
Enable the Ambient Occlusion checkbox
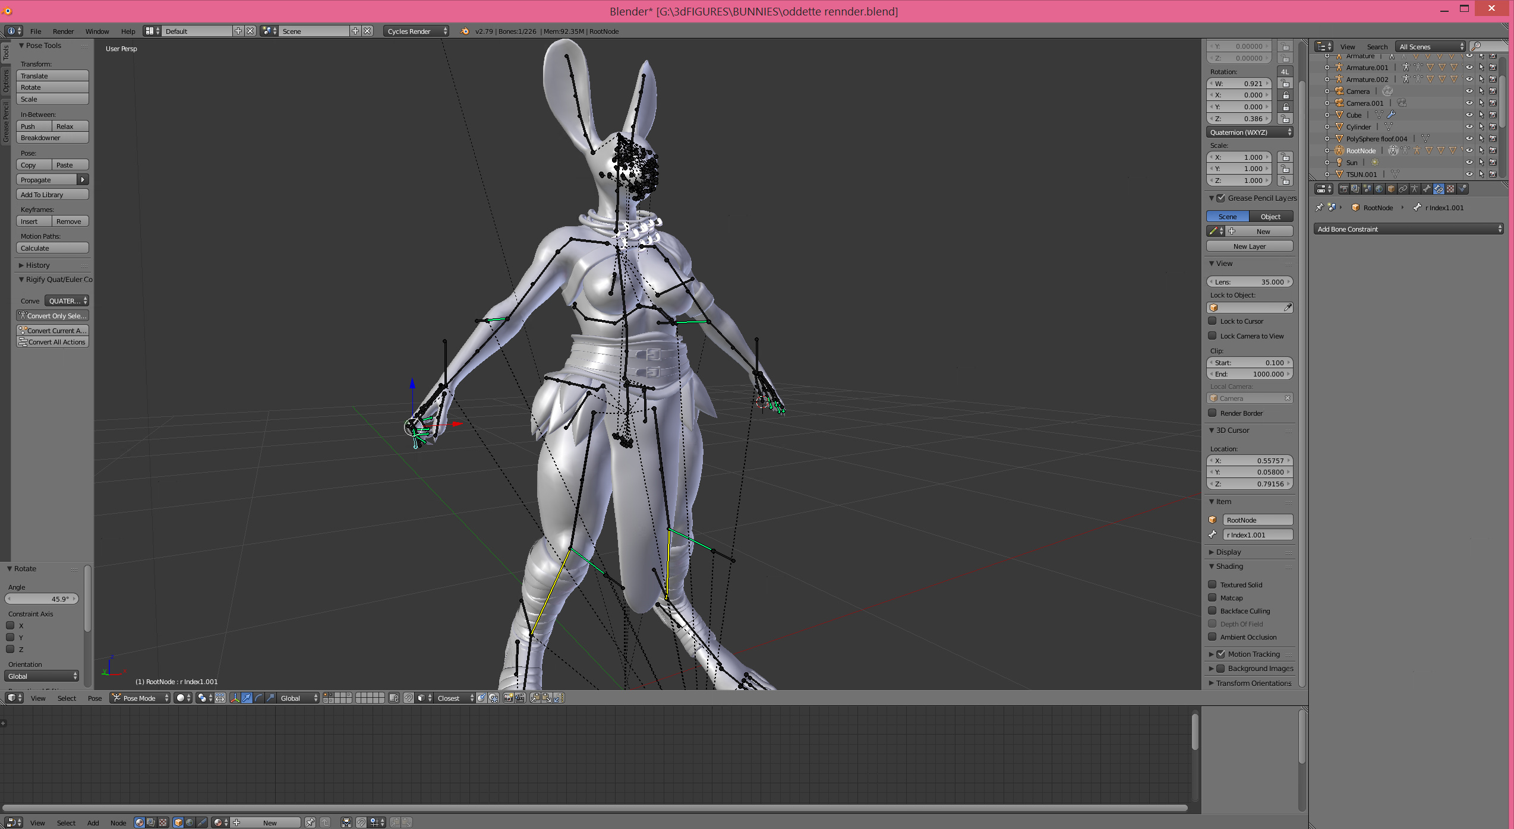click(x=1213, y=637)
